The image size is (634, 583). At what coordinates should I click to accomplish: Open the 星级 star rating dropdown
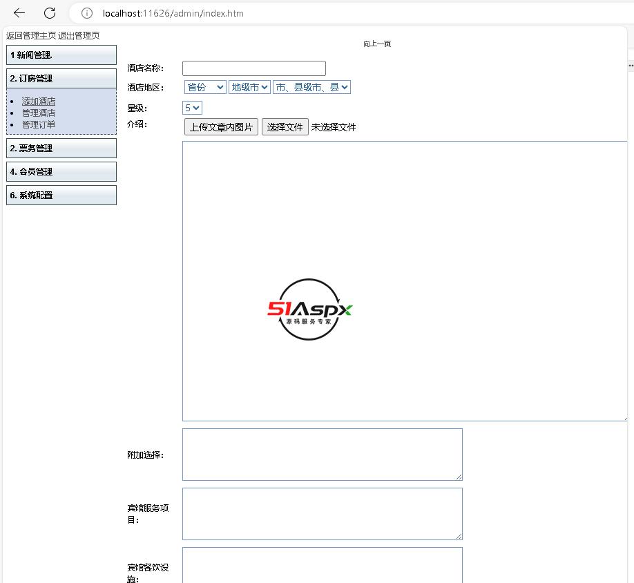(192, 108)
